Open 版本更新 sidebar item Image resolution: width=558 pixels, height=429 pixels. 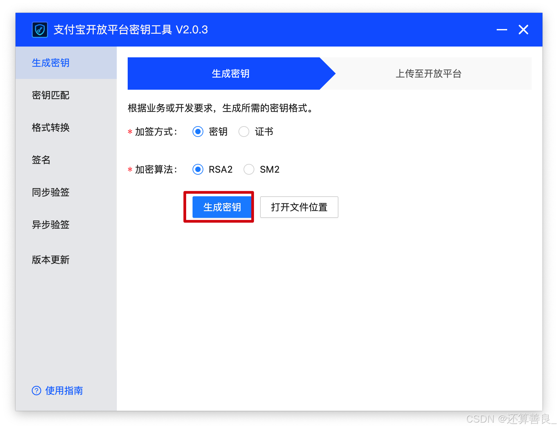pos(66,260)
